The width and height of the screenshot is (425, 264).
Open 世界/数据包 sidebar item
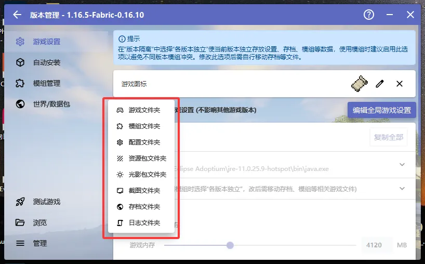pos(51,104)
